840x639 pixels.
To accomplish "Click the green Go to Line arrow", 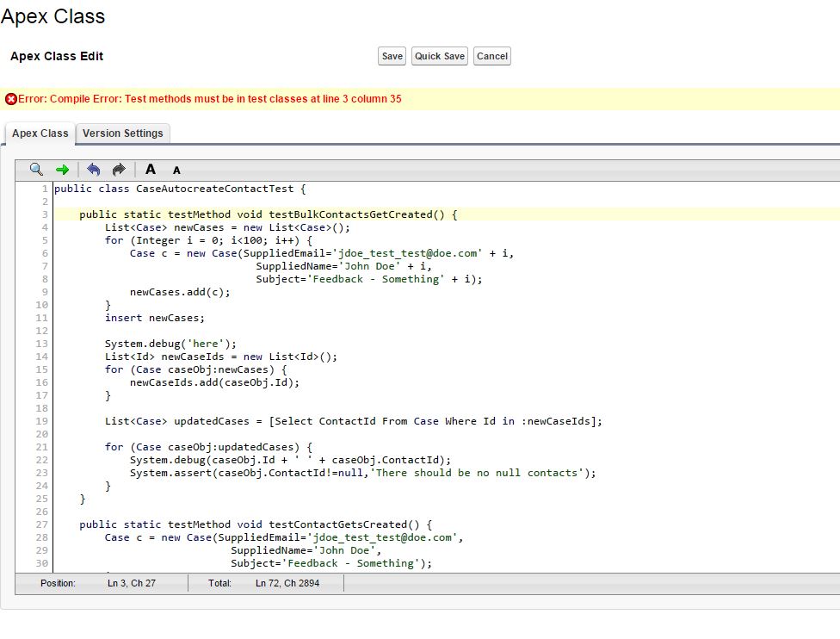I will click(x=62, y=170).
